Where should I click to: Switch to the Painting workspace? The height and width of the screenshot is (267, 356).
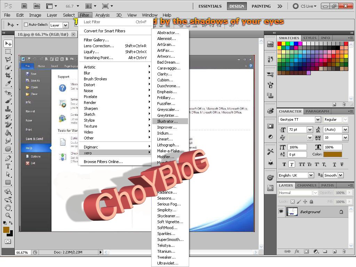coord(261,6)
